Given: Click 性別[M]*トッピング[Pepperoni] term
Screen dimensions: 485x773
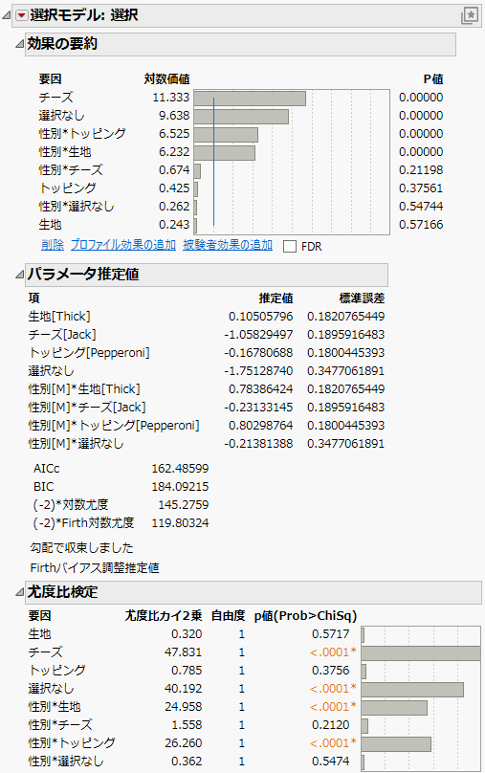Looking at the screenshot, I should coord(114,426).
